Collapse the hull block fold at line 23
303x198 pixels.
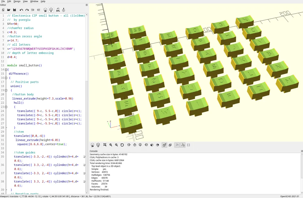pos(6,107)
